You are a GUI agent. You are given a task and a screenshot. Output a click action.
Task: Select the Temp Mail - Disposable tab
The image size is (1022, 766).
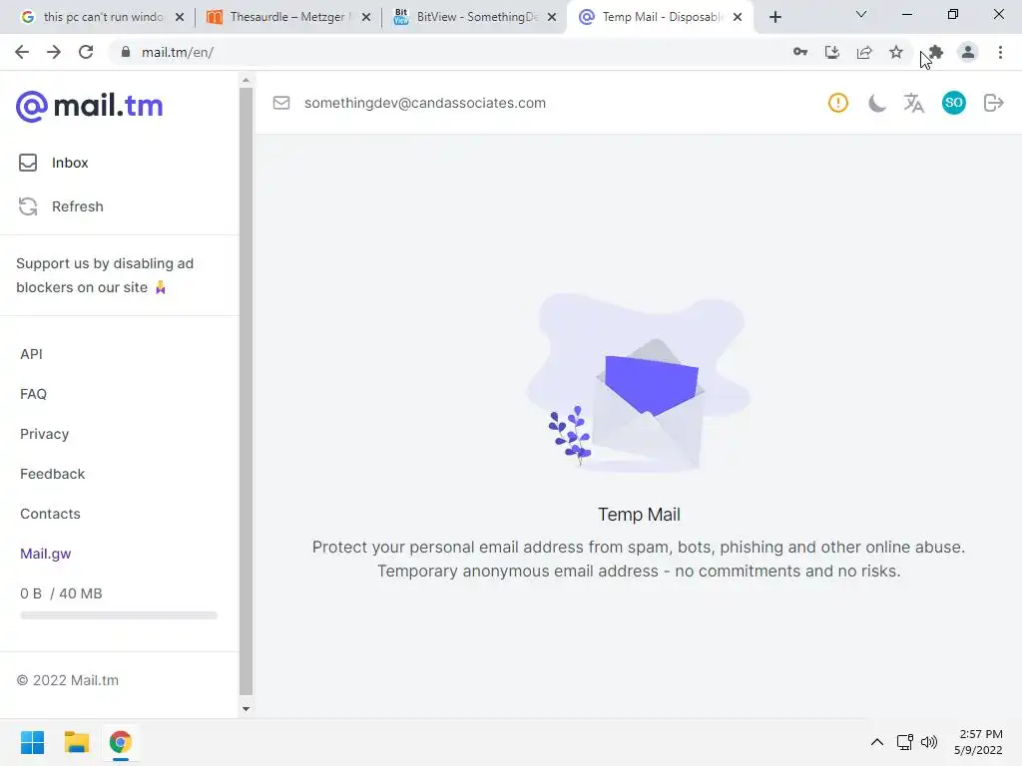pyautogui.click(x=659, y=17)
